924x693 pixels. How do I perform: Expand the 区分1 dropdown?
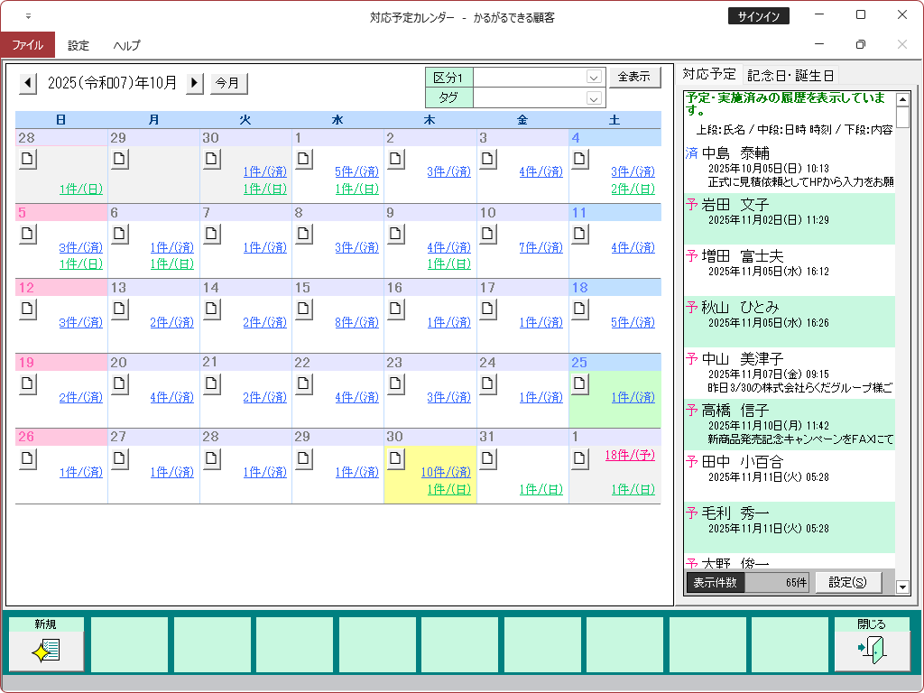click(594, 78)
